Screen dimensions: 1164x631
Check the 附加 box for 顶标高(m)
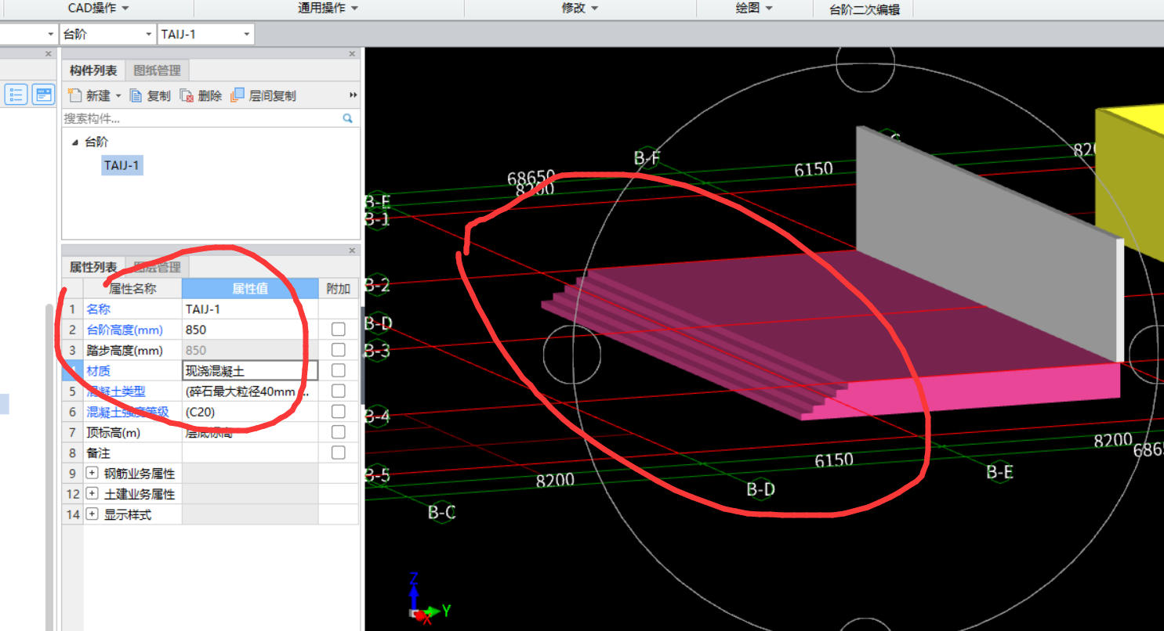(x=338, y=431)
